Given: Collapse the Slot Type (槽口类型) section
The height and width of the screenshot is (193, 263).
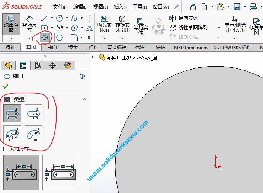Looking at the screenshot, I should tap(84, 99).
